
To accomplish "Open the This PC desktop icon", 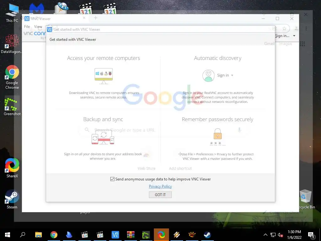I will click(12, 13).
